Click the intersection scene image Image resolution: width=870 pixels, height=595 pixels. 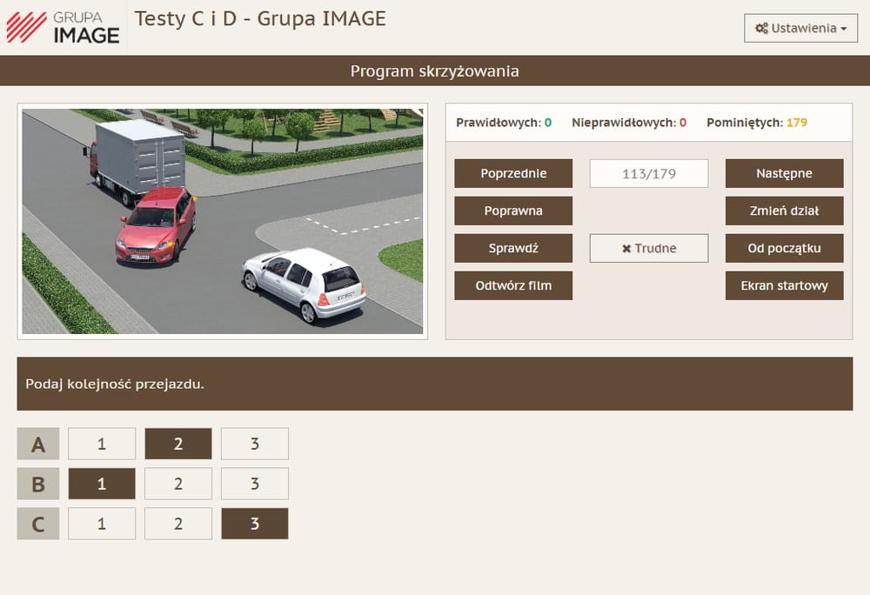click(x=223, y=222)
